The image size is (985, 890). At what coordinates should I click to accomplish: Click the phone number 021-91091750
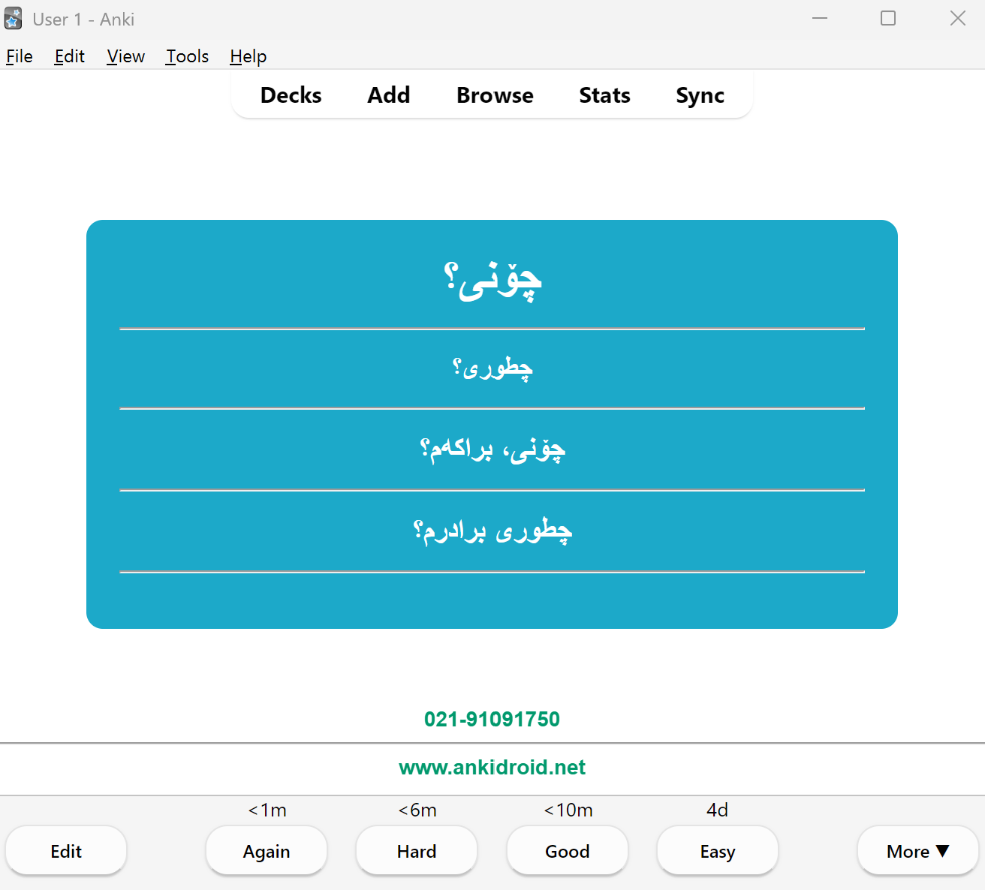pyautogui.click(x=492, y=719)
